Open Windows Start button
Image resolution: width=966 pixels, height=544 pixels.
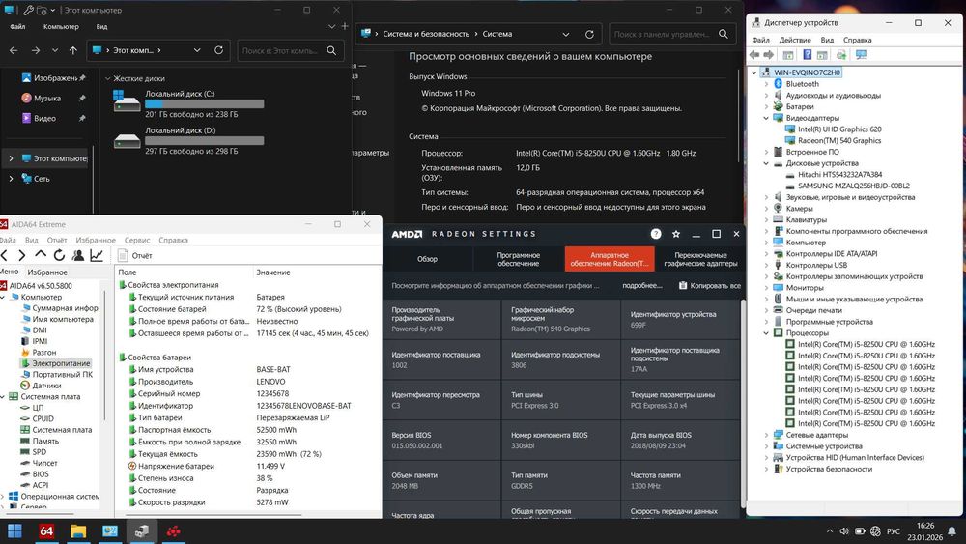(x=14, y=531)
